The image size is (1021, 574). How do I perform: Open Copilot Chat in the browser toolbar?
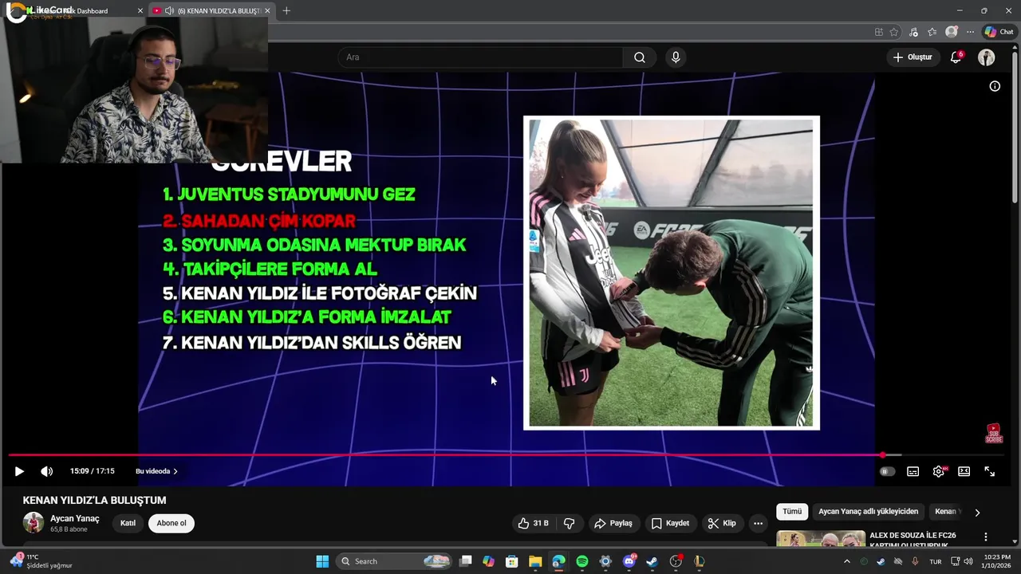pyautogui.click(x=999, y=32)
